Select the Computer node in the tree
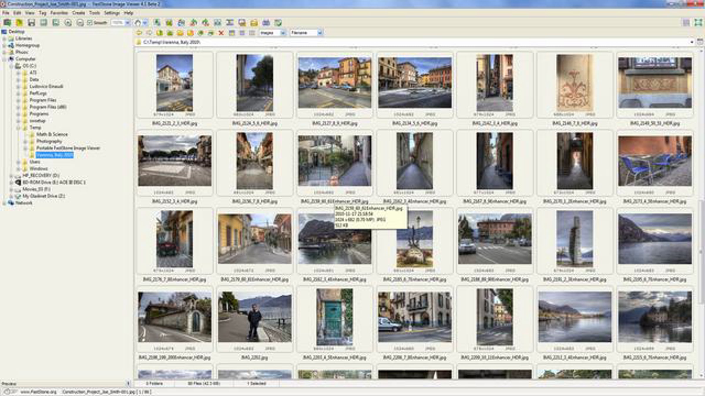Viewport: 705px width, 396px height. (x=25, y=59)
